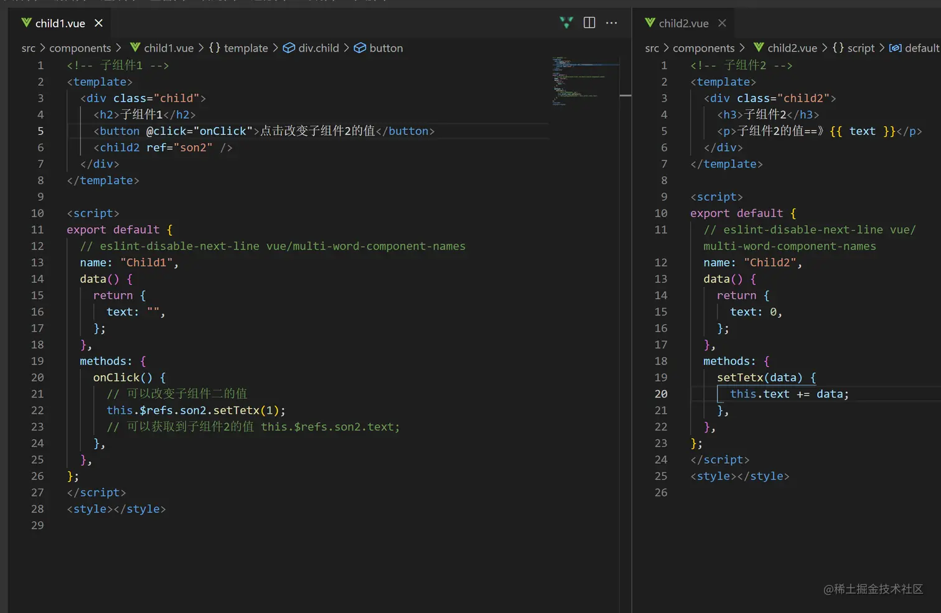
Task: Click line number 20 in child2.vue gutter
Action: [x=661, y=394]
